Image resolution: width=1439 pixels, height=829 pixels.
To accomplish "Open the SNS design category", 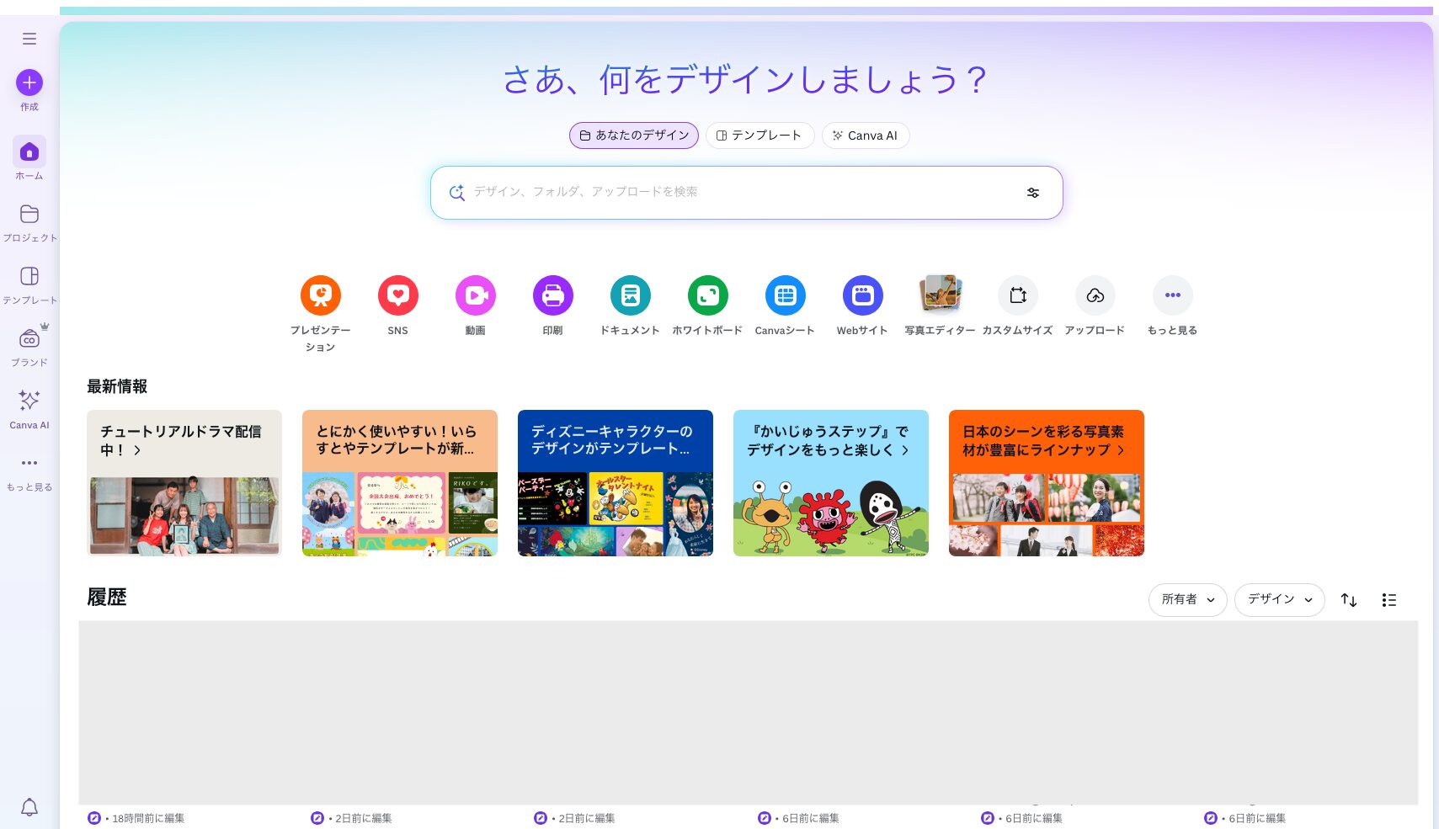I will coord(397,295).
